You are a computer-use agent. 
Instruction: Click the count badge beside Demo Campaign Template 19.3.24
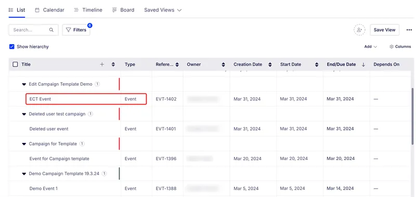[x=105, y=174]
